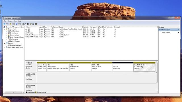The image size is (182, 102).
Task: Select the Visual Effects (G:) partition block
Action: click(x=144, y=67)
